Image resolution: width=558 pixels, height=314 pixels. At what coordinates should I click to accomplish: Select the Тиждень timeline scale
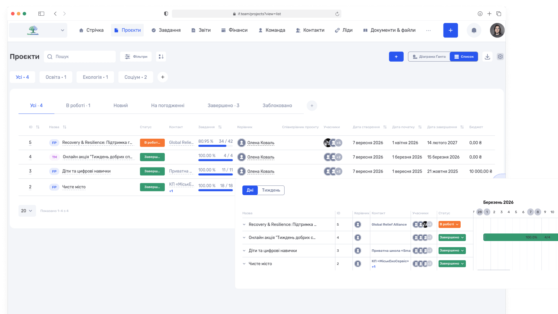271,190
